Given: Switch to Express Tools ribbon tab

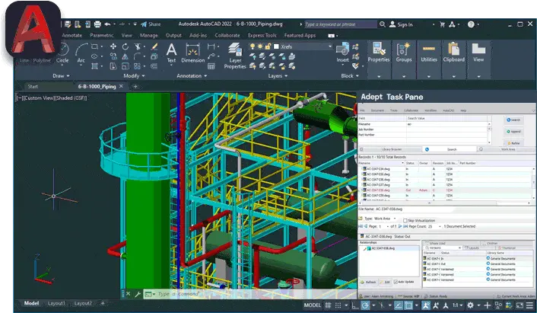Looking at the screenshot, I should point(262,35).
